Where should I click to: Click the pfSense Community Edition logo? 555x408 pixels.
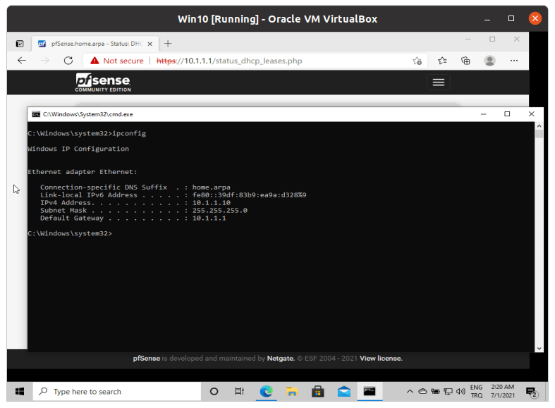coord(103,82)
